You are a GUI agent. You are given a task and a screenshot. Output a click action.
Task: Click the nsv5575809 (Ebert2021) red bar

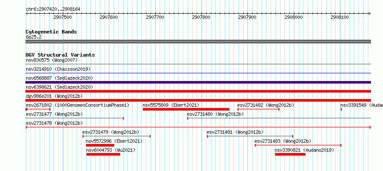coord(186,109)
